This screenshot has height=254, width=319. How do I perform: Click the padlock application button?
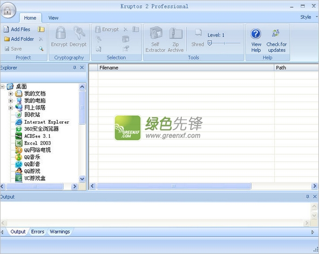point(8,10)
